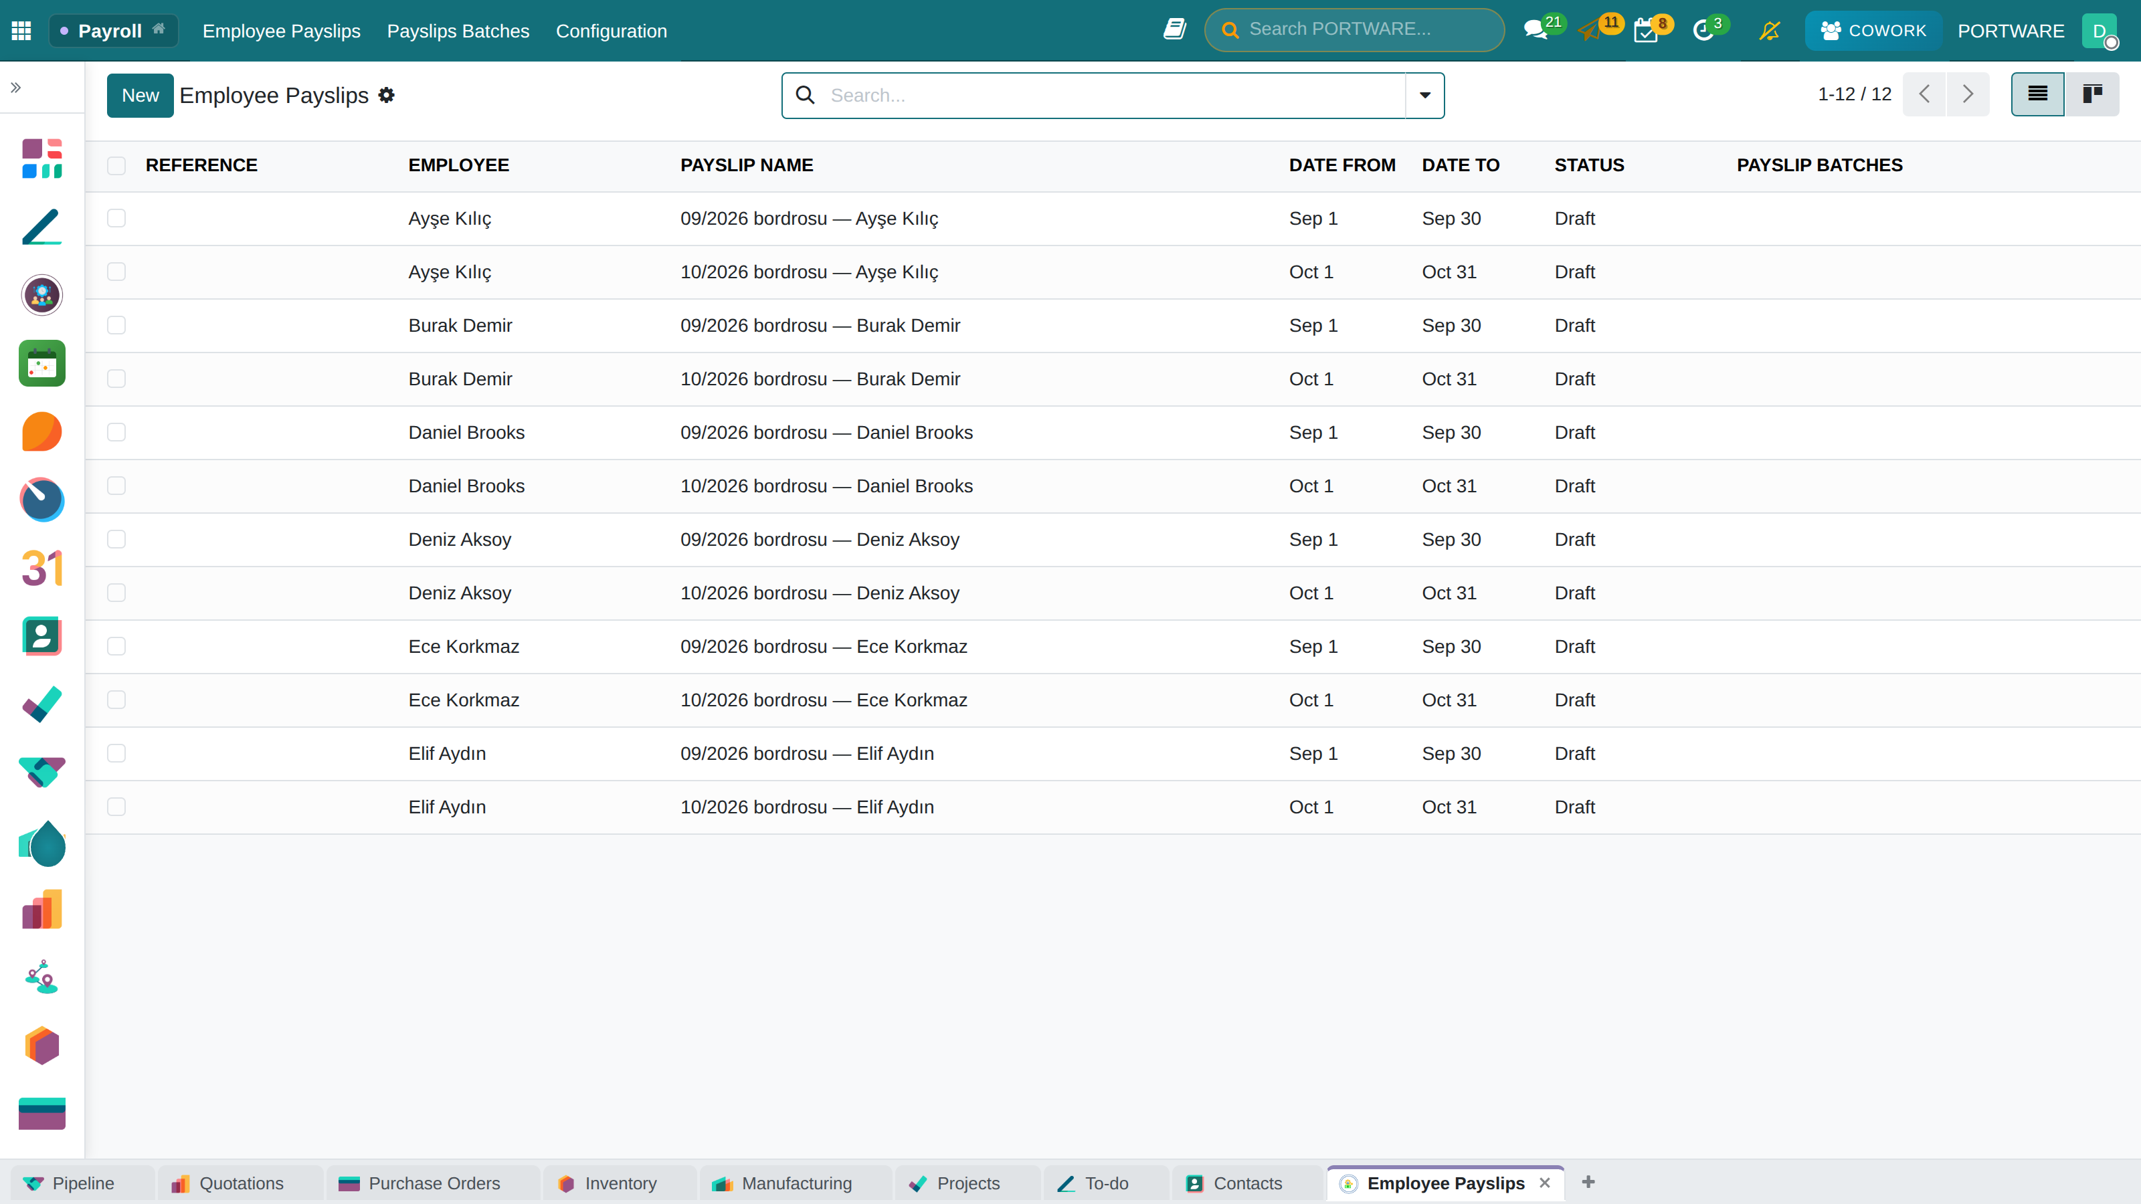Open the Payslips Batches menu
The height and width of the screenshot is (1204, 2141).
tap(458, 31)
